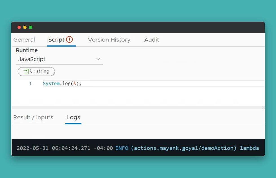Click the System keyword in the code
The image size is (276, 178).
pos(51,84)
